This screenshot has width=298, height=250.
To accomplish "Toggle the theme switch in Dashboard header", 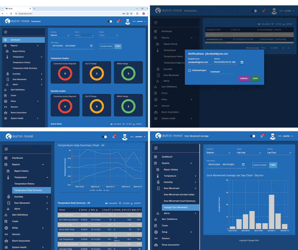I will [110, 22].
